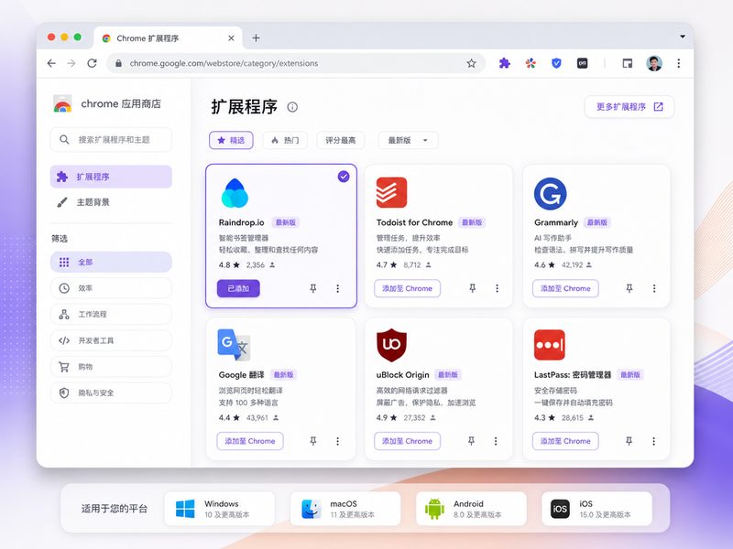The image size is (733, 549).
Task: Open more options for Google 翻译
Action: tap(337, 441)
